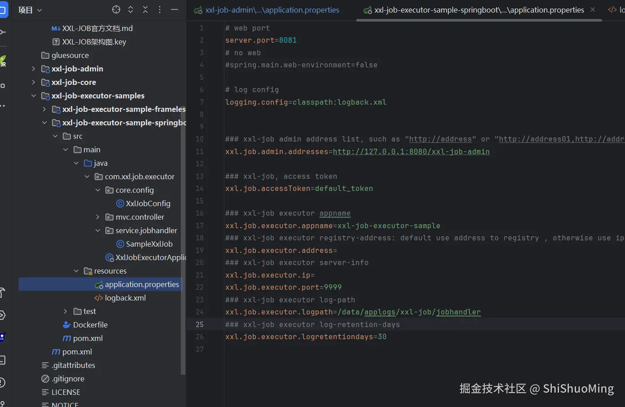
Task: Click the Maven icon of springboot pom.xml
Action: [x=67, y=338]
